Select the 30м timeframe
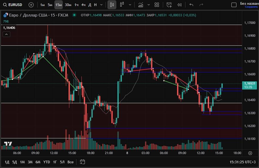This screenshot has height=168, width=259. coord(68,5)
